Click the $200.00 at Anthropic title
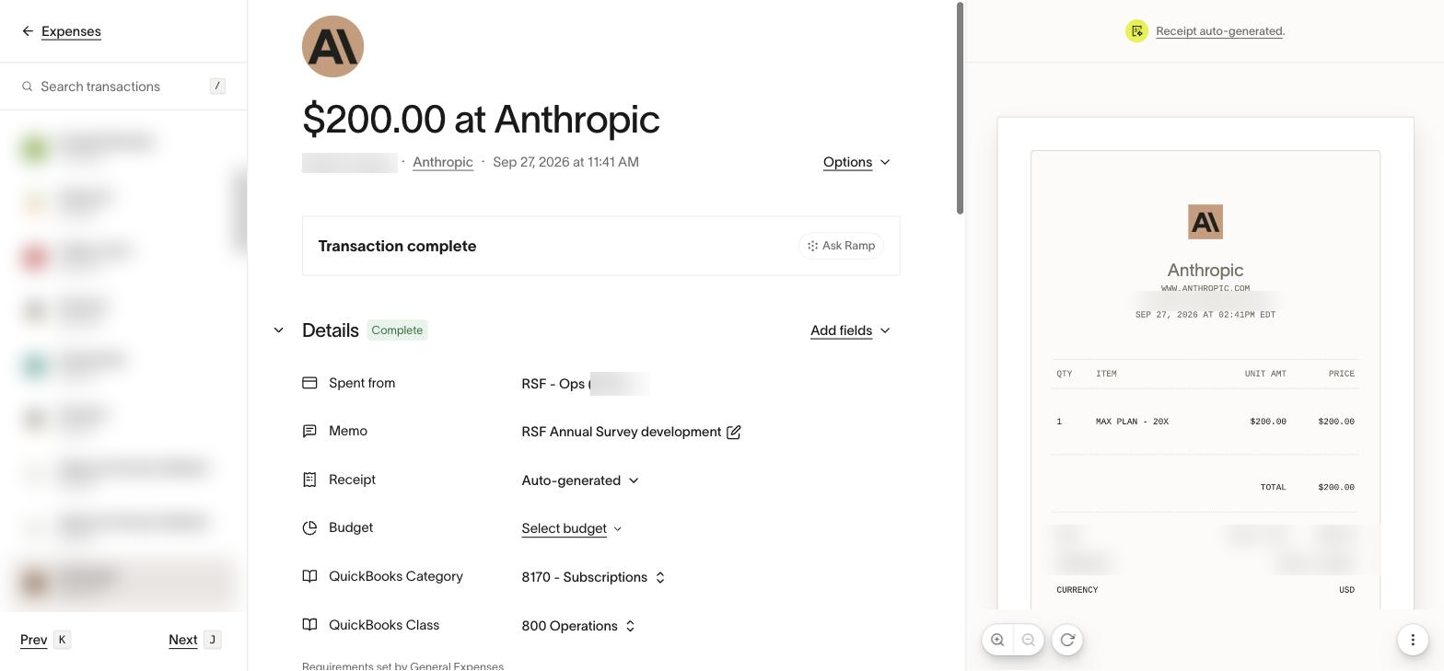Screen dimensions: 1444x671 click(x=481, y=119)
